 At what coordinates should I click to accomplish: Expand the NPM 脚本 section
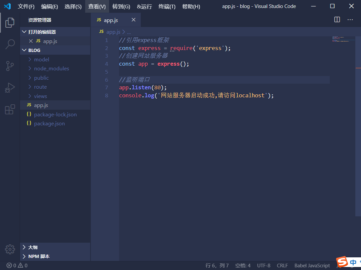pos(39,256)
